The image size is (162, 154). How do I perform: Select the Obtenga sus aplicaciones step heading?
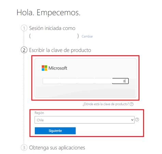coord(57,148)
